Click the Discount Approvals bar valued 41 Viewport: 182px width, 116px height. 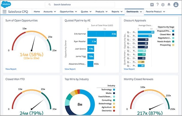(145, 36)
